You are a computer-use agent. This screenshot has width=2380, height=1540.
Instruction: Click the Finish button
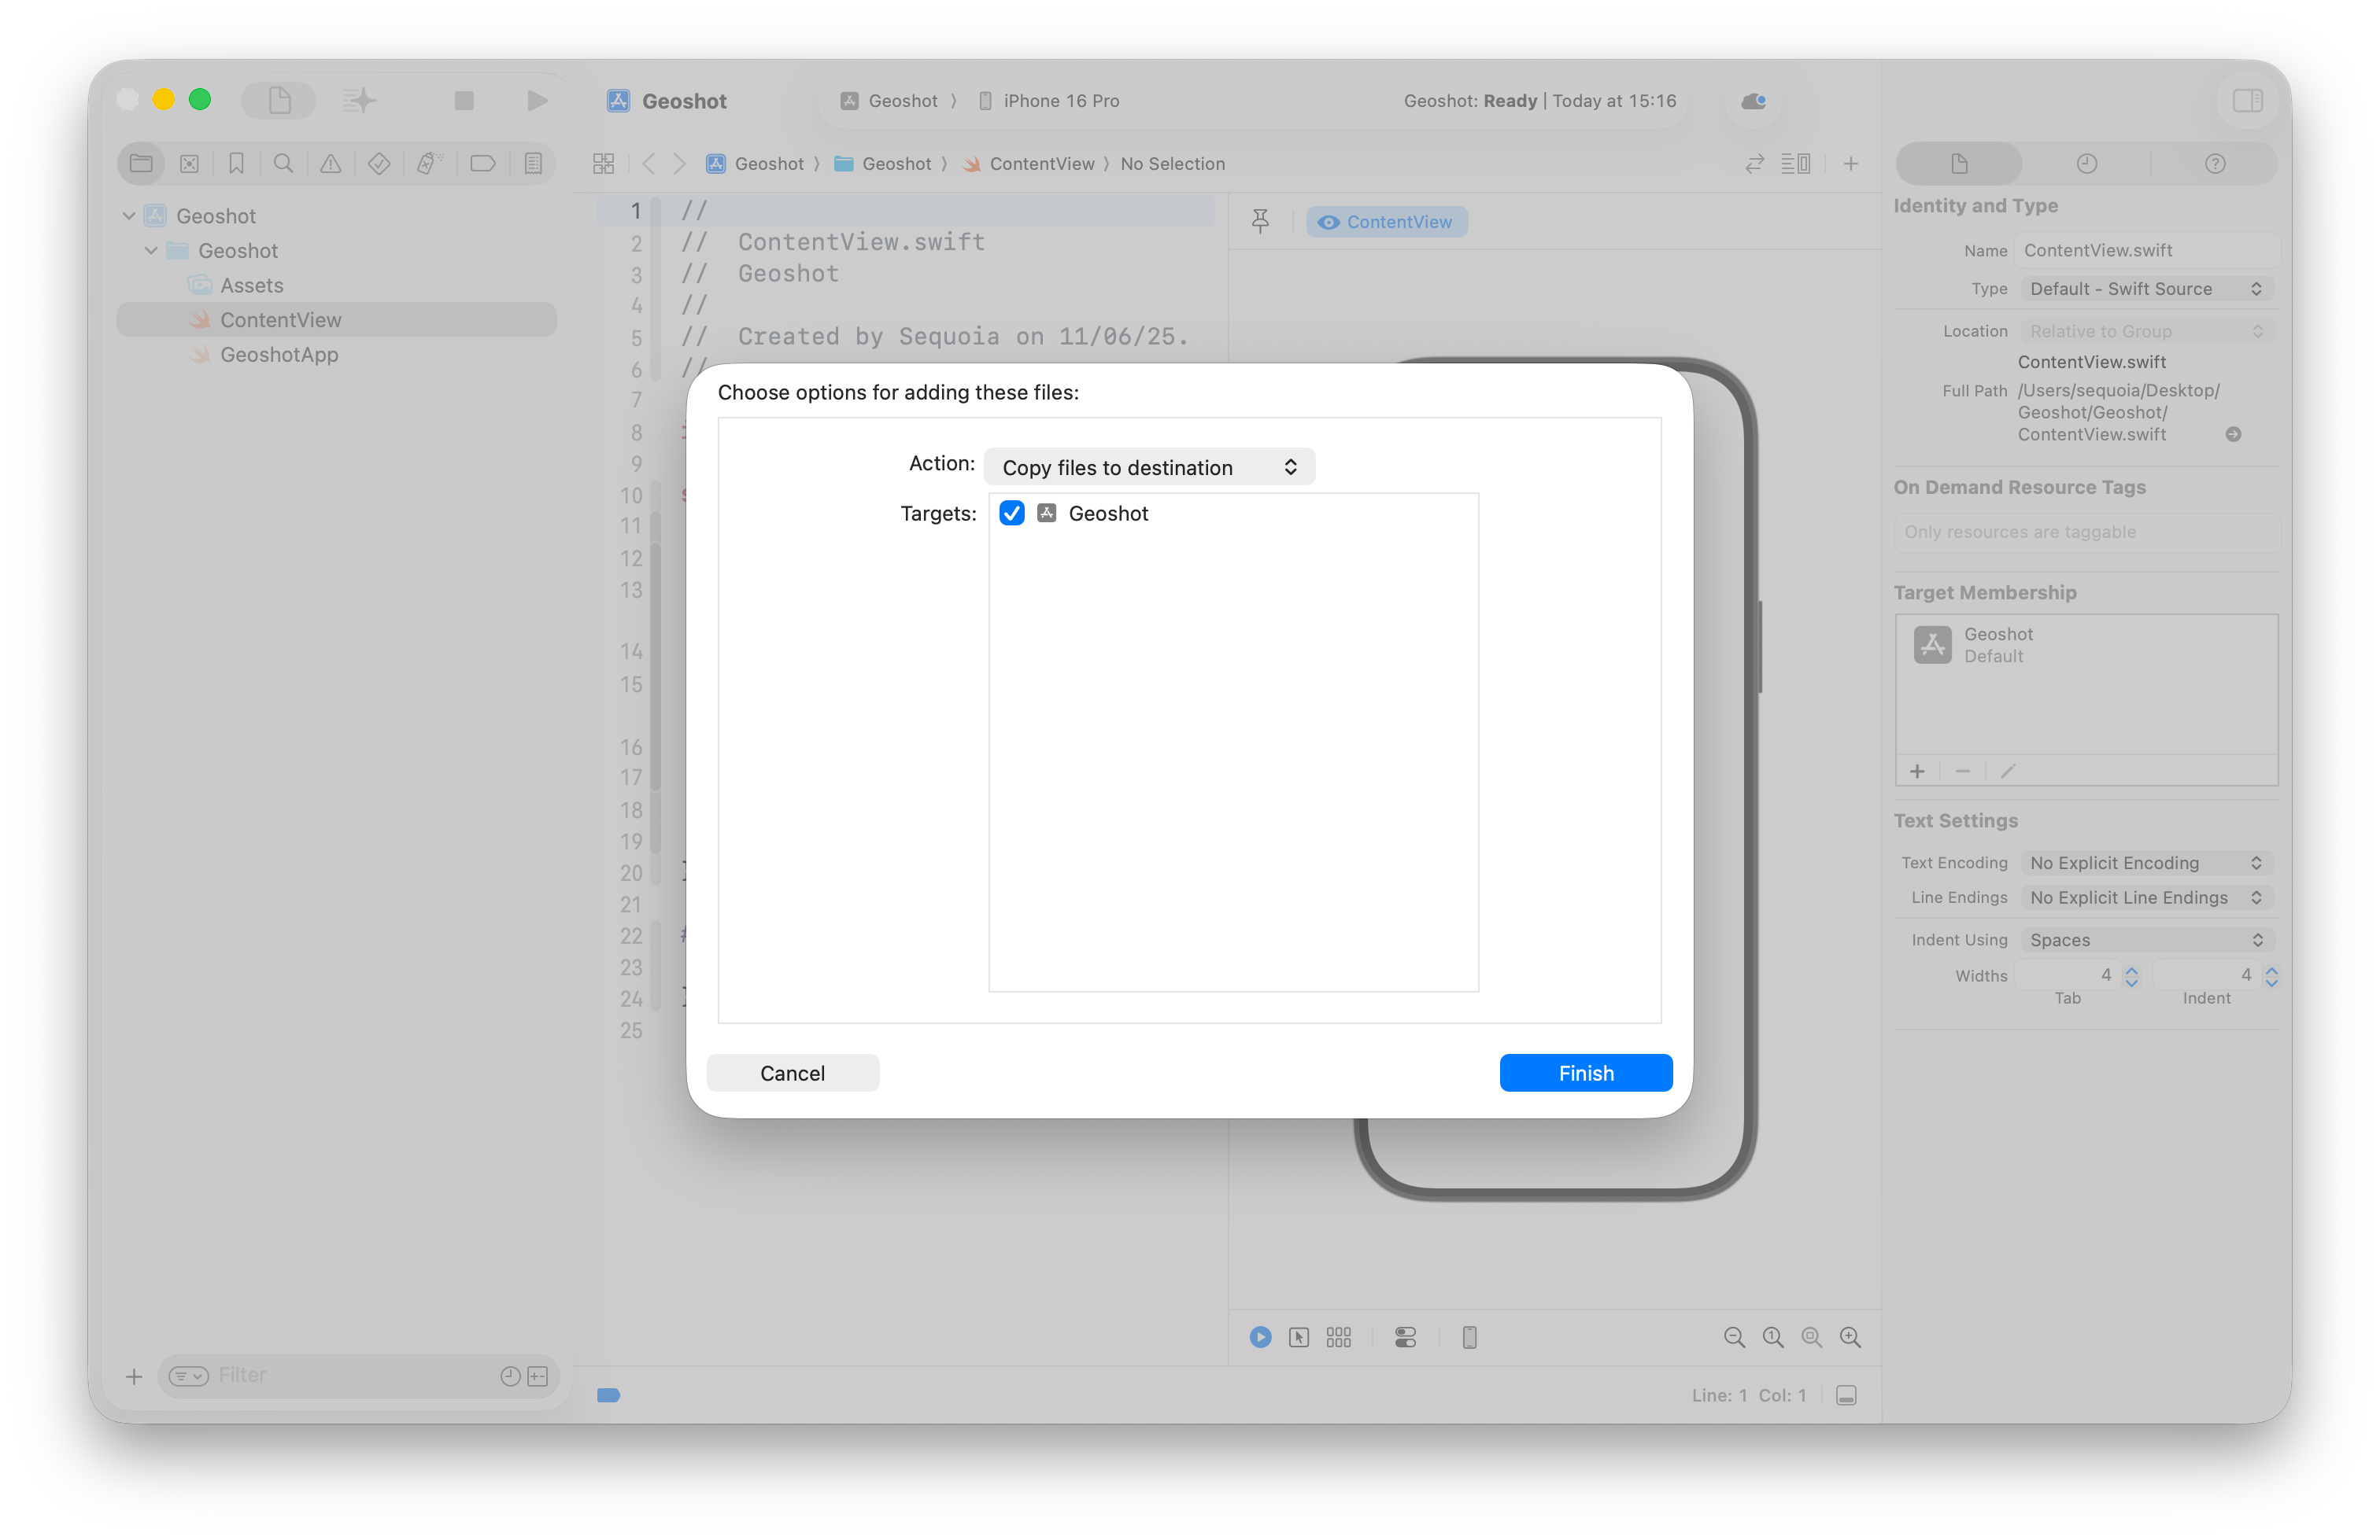[x=1585, y=1072]
